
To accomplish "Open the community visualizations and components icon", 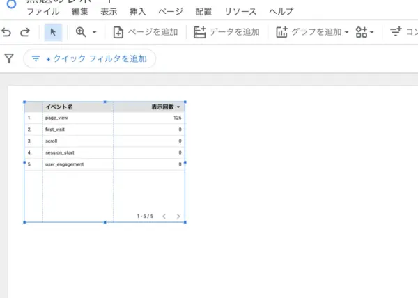I will click(362, 32).
